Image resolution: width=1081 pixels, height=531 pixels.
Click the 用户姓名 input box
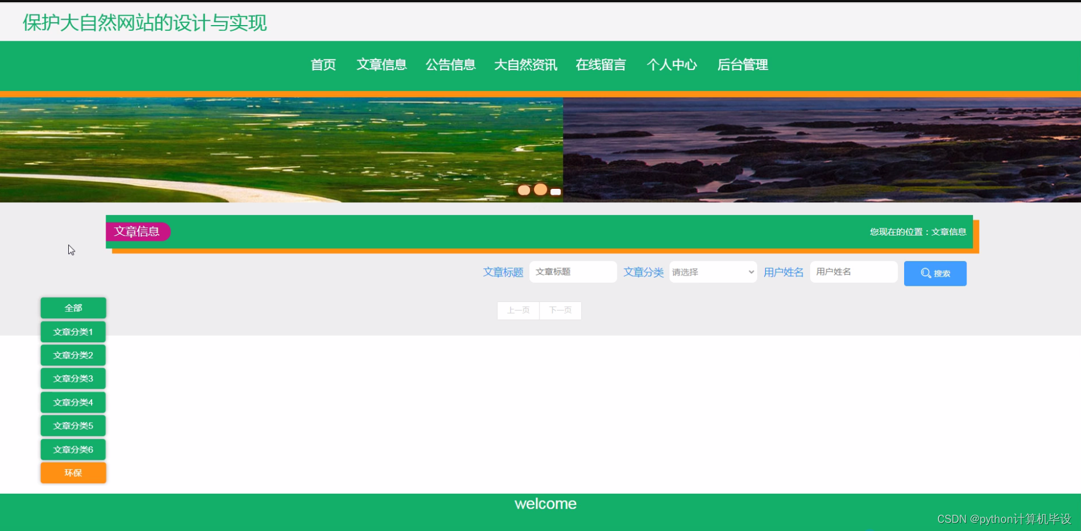pyautogui.click(x=853, y=272)
